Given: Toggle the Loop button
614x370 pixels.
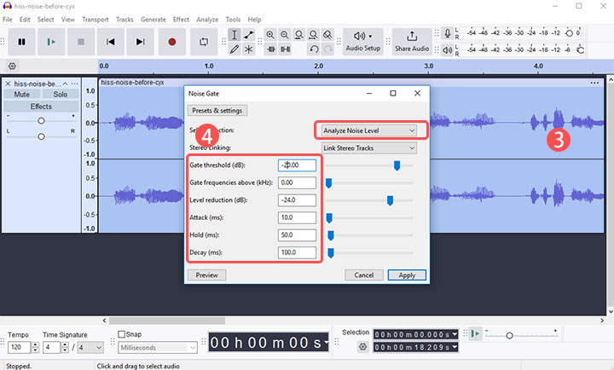Looking at the screenshot, I should (204, 42).
